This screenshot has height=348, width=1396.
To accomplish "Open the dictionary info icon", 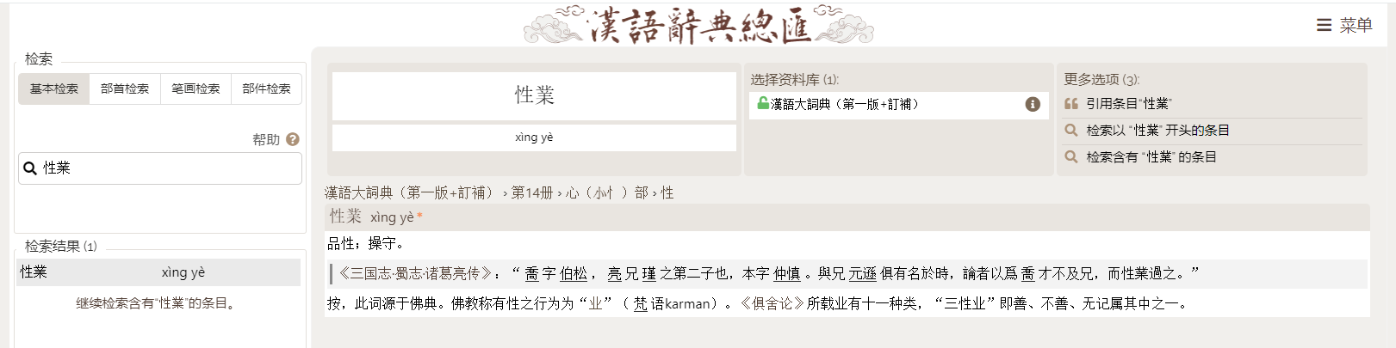I will (x=1033, y=104).
